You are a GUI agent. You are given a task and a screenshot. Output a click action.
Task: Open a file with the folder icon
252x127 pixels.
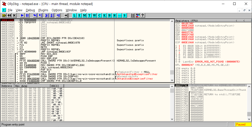tap(4, 15)
